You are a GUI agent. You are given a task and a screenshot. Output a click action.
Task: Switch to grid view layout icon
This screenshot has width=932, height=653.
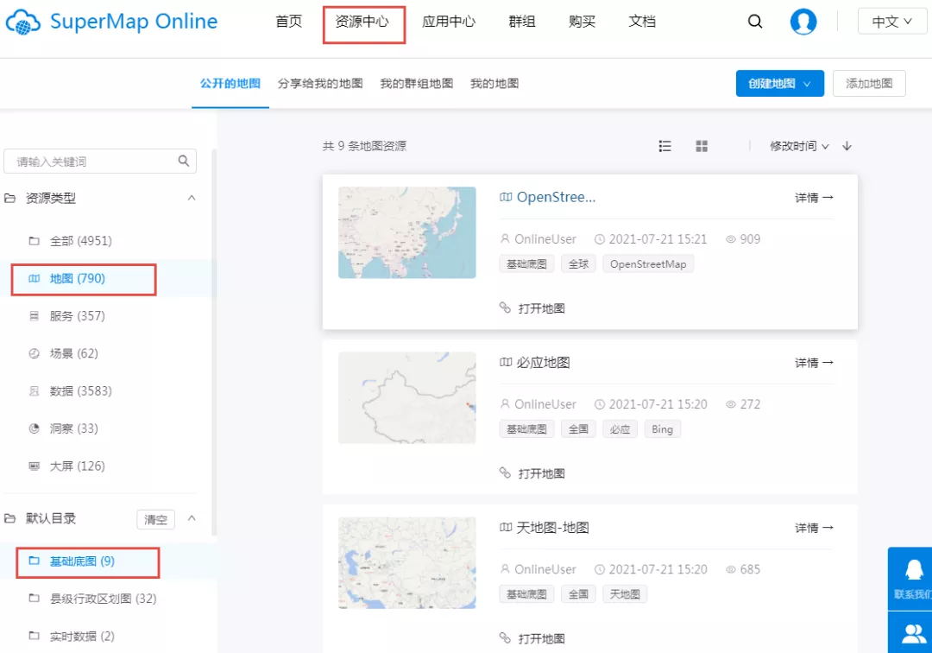point(702,146)
